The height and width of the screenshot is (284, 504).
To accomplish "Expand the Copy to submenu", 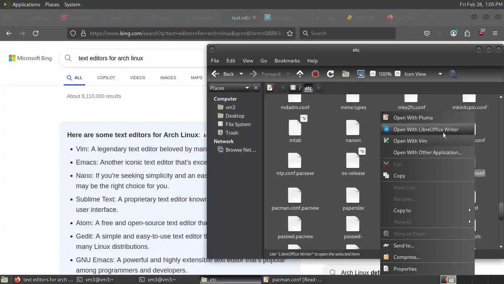I will click(427, 210).
